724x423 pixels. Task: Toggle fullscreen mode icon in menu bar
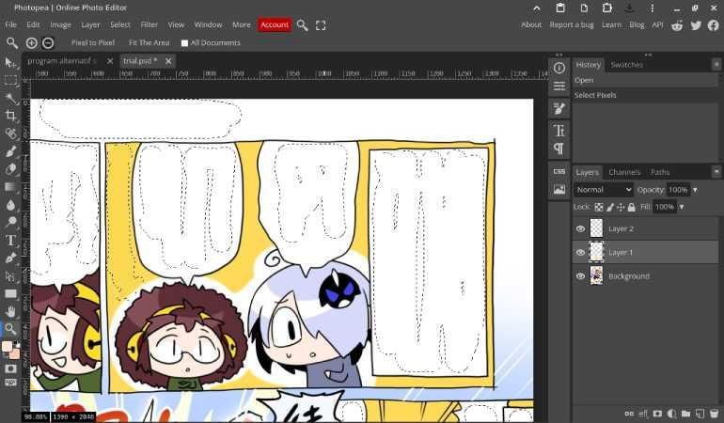point(321,25)
